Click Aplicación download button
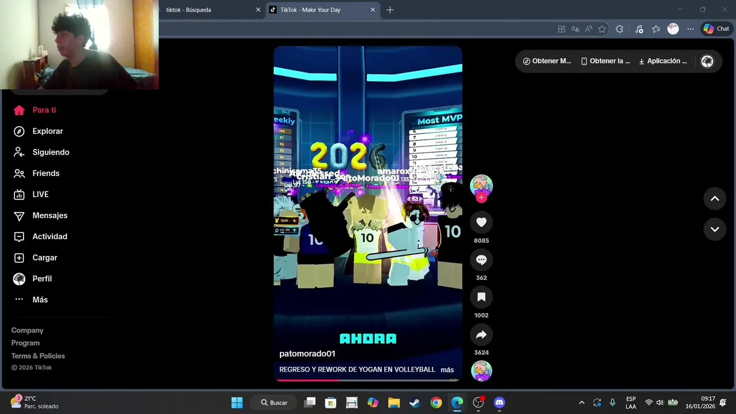Image resolution: width=736 pixels, height=414 pixels. [662, 61]
